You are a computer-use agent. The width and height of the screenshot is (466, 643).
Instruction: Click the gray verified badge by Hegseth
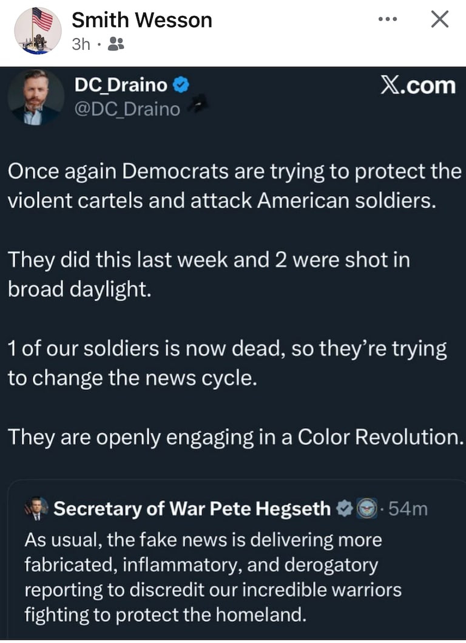pyautogui.click(x=345, y=508)
